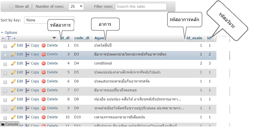
Task: Click the column options triangle arrow
Action: tap(54, 38)
